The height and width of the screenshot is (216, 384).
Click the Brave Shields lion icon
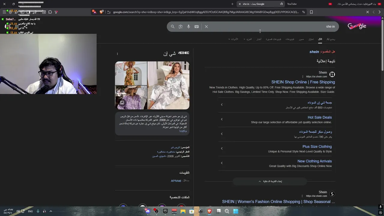click(102, 12)
